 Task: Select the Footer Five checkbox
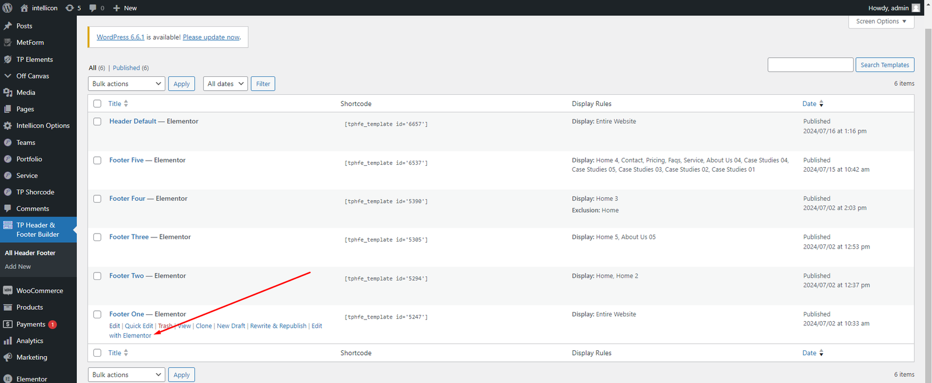97,160
